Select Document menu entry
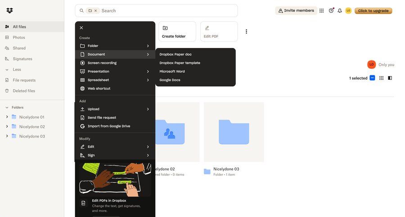 pos(115,54)
